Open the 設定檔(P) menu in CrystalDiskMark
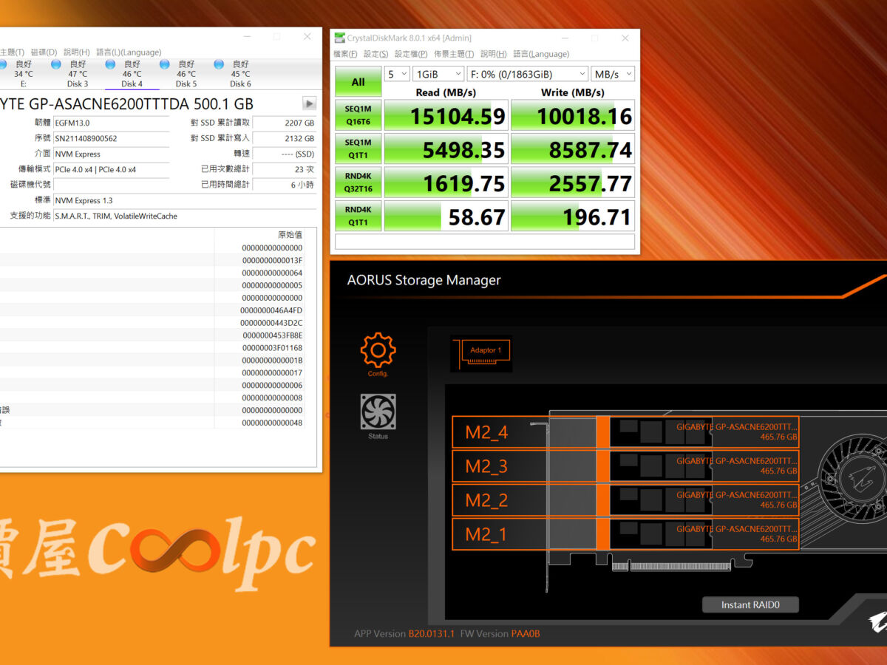 (411, 54)
